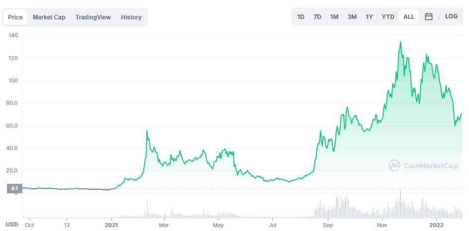Select the 7D time range
The image size is (469, 231).
pos(317,17)
